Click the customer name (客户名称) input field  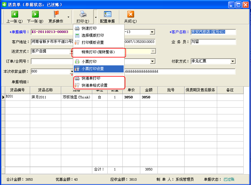click(213, 32)
